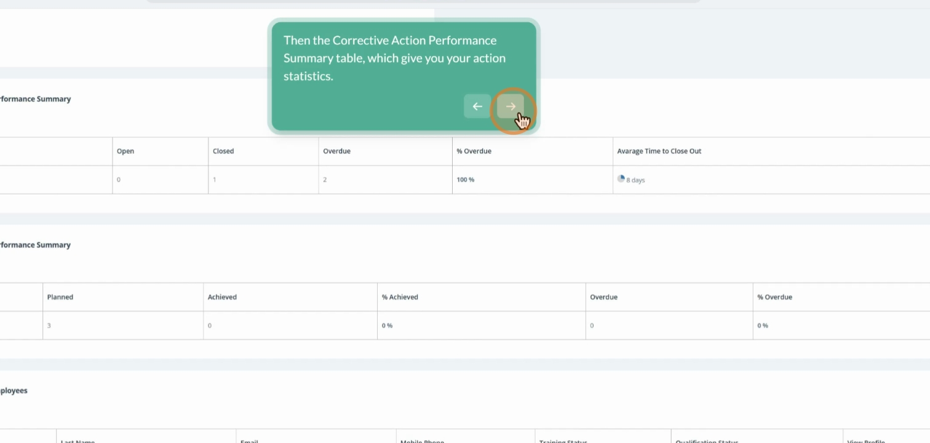Click the 100 % overdue value
Screen dimensions: 930x443
coord(466,180)
